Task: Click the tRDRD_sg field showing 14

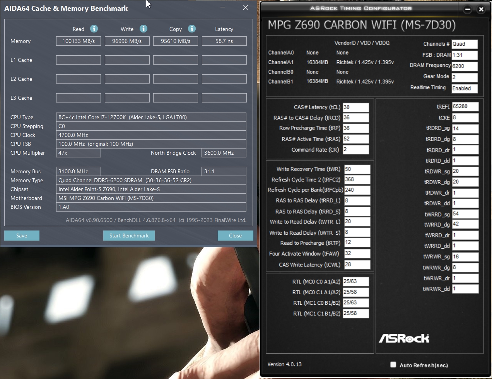Action: coord(465,128)
